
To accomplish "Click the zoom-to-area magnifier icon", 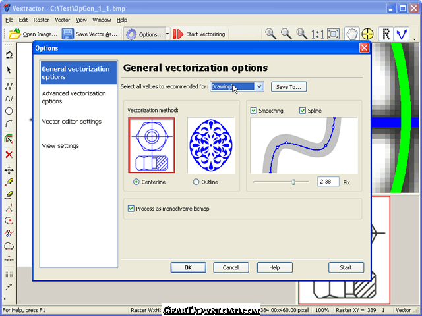I will (x=302, y=34).
